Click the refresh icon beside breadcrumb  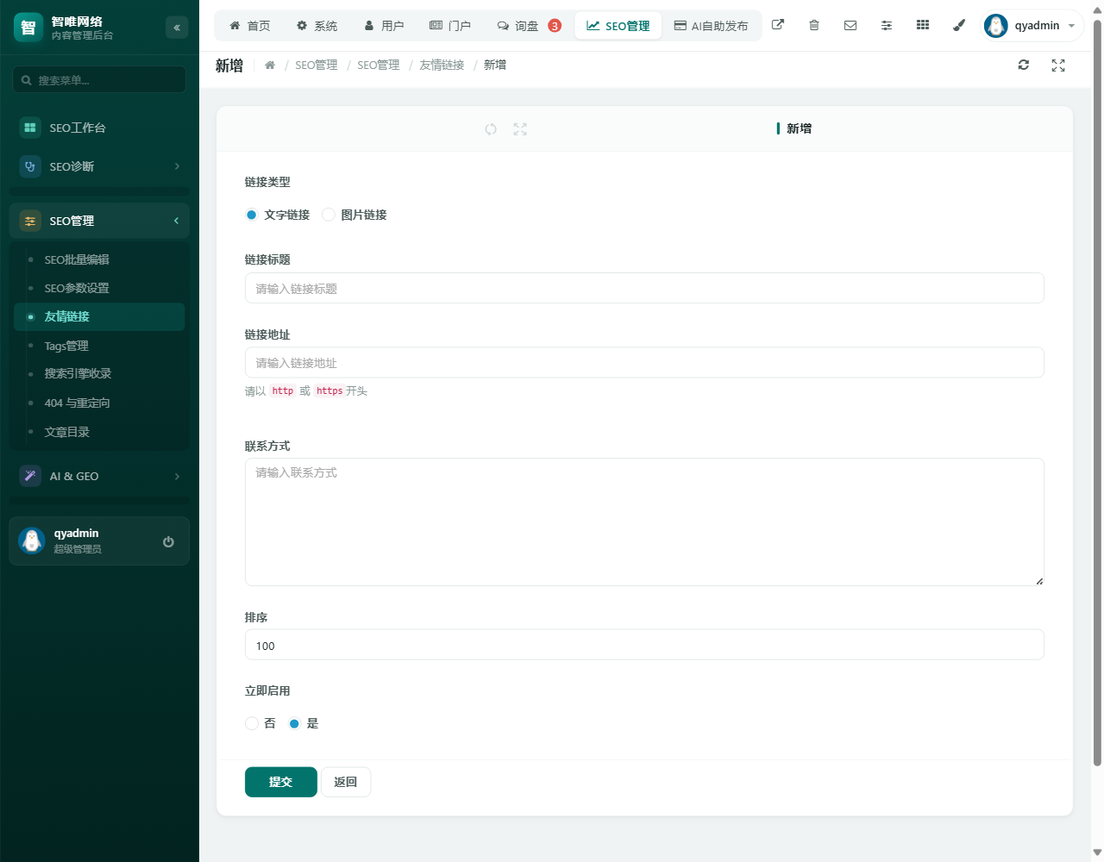click(1024, 65)
